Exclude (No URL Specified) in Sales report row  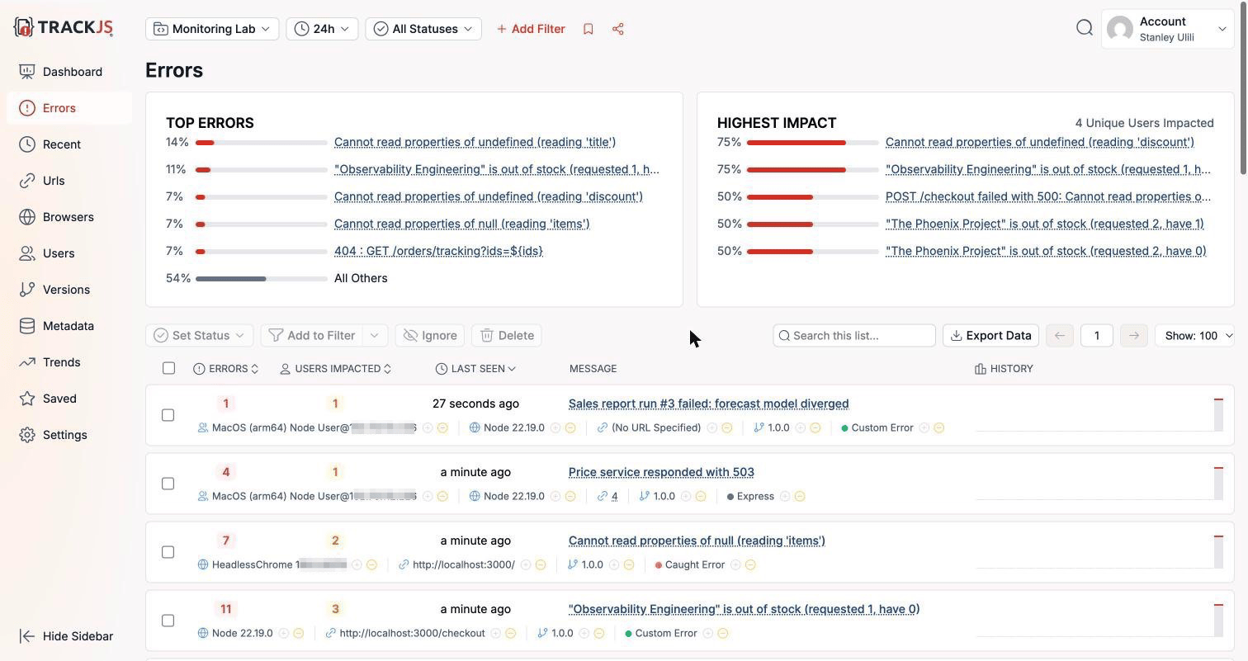pyautogui.click(x=727, y=427)
